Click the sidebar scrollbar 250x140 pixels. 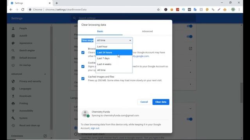pyautogui.click(x=51, y=78)
